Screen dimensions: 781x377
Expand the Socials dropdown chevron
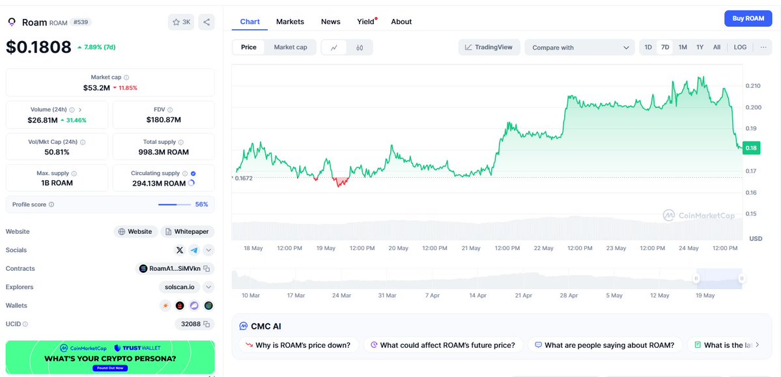[208, 250]
